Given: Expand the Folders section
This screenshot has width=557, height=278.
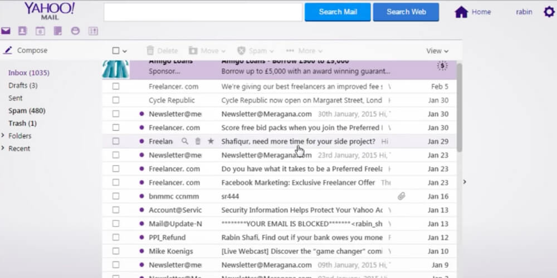Looking at the screenshot, I should pyautogui.click(x=3, y=136).
